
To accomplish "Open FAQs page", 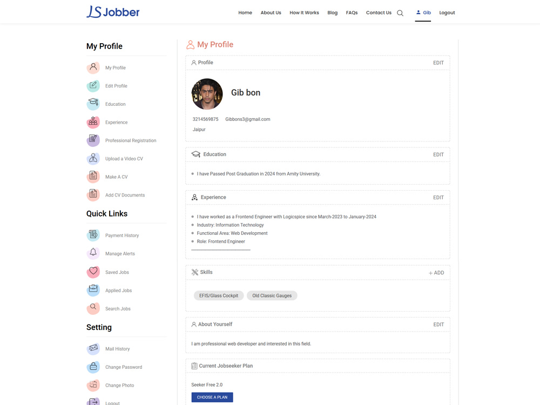I will [x=352, y=13].
